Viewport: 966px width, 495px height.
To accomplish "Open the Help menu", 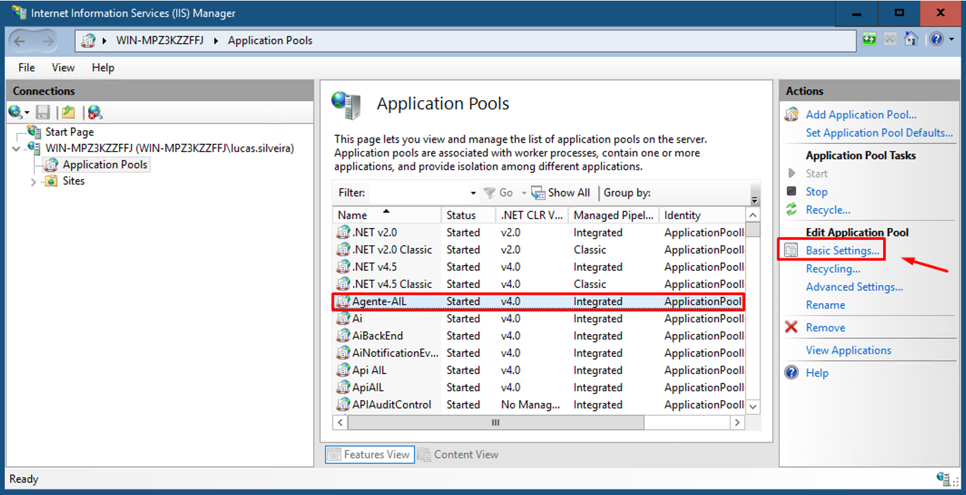I will click(103, 67).
